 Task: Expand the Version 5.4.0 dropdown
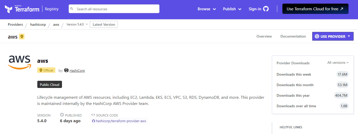point(77,24)
